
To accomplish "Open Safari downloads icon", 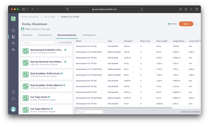I will (181, 9).
